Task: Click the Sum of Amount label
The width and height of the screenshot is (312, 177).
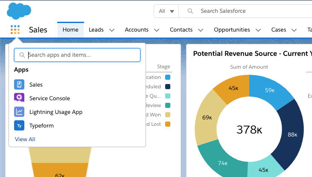Action: (x=249, y=67)
